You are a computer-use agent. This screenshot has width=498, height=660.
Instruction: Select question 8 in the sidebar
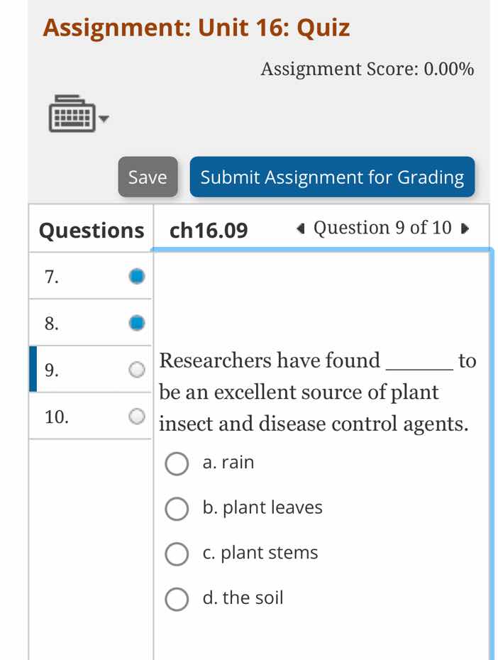tap(50, 323)
